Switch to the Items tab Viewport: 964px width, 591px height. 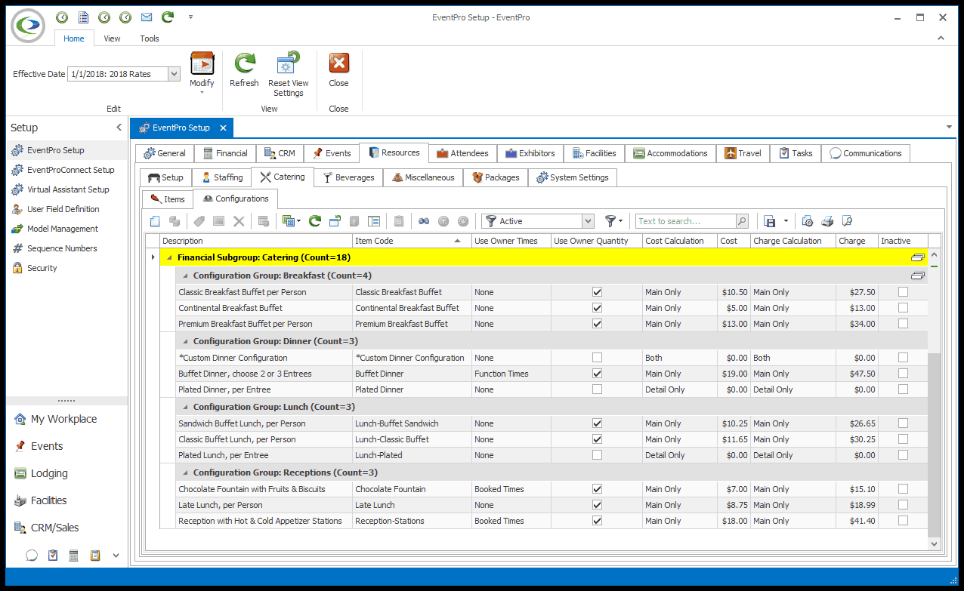pyautogui.click(x=168, y=199)
